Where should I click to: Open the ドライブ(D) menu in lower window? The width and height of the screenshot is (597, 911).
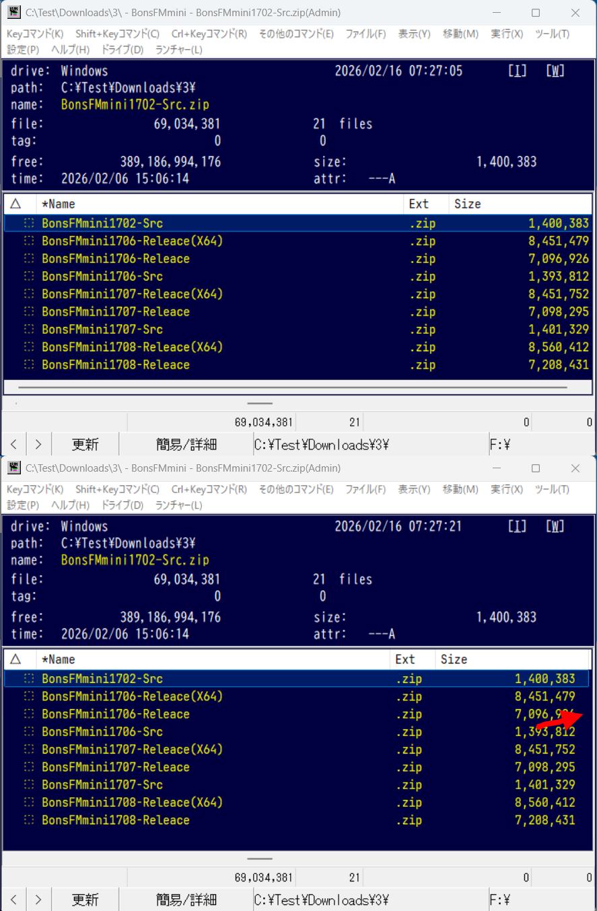(122, 505)
